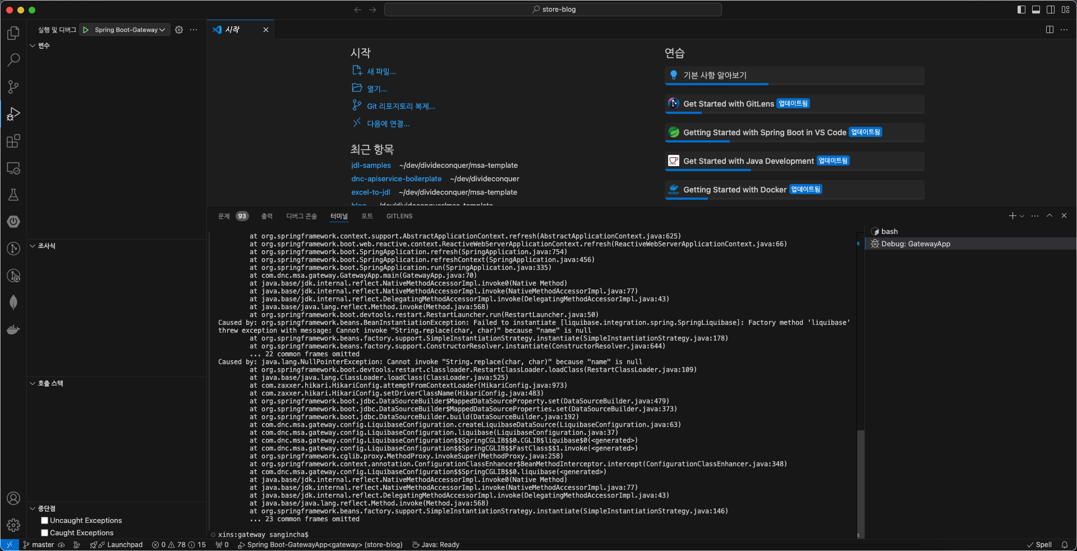Open Getting Started with Spring Boot walkthrough
Screen dimensions: 1077x551
794,132
